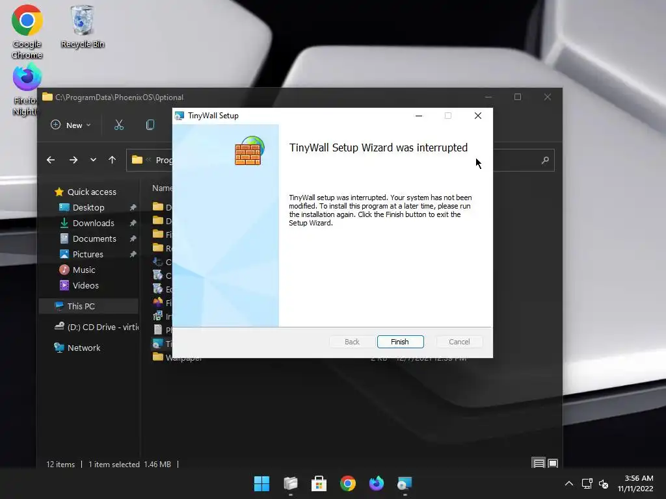Screen dimensions: 666x499
Task: Open the Recycle Bin desktop icon
Action: [x=83, y=27]
